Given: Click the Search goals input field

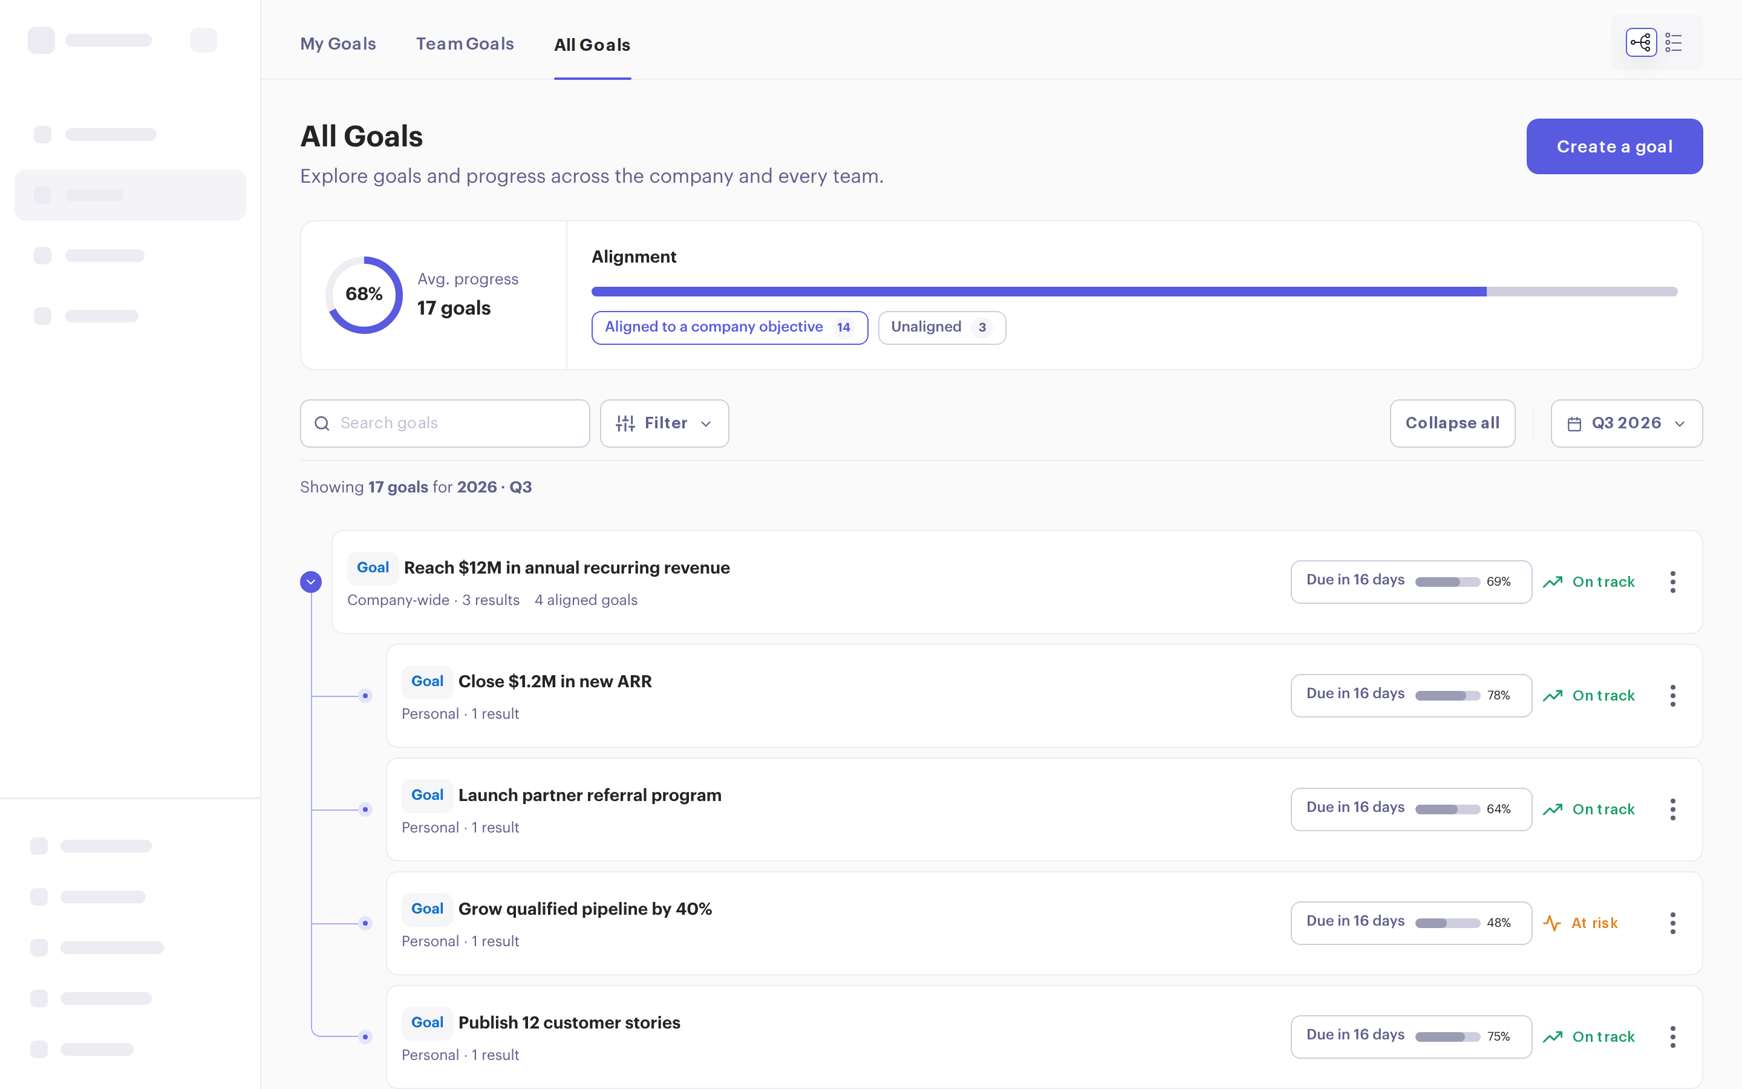Looking at the screenshot, I should tap(445, 423).
